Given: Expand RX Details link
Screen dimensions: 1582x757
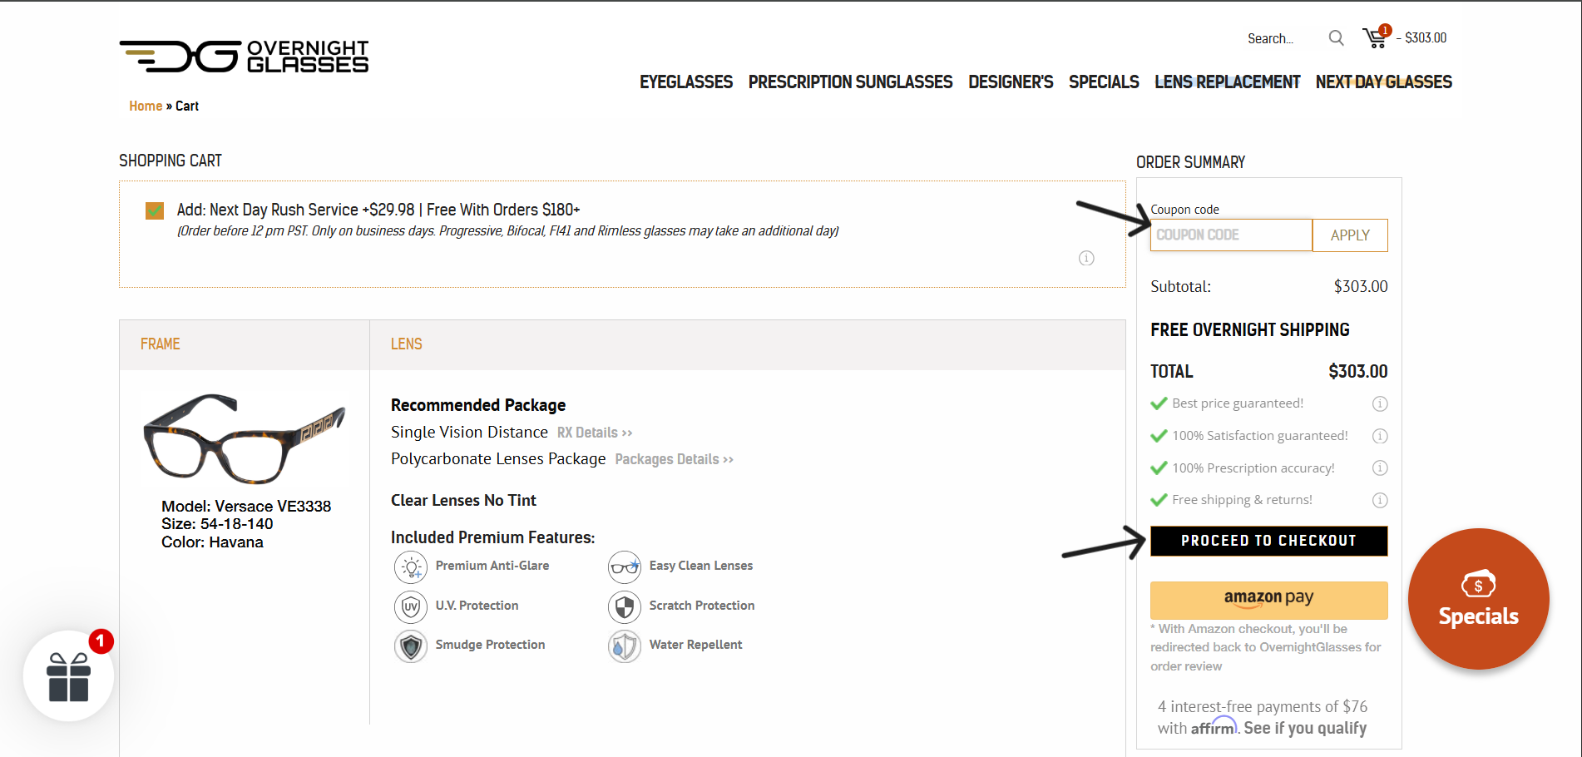Looking at the screenshot, I should tap(594, 433).
